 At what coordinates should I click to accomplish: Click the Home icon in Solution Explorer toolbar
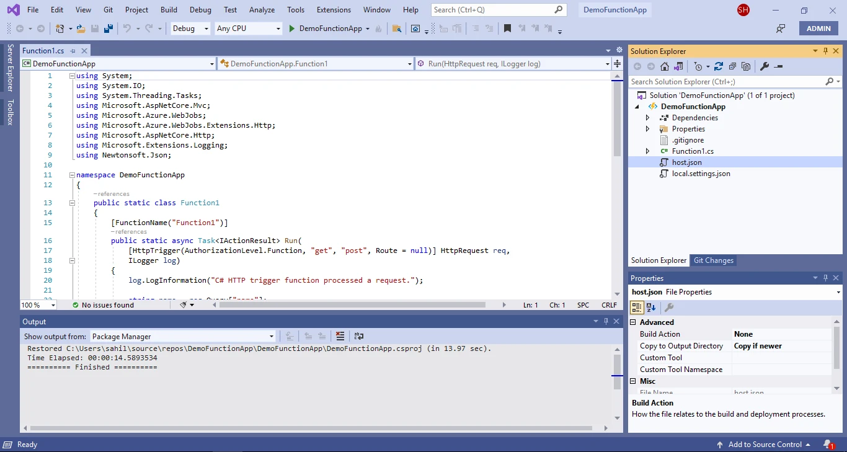click(x=665, y=66)
